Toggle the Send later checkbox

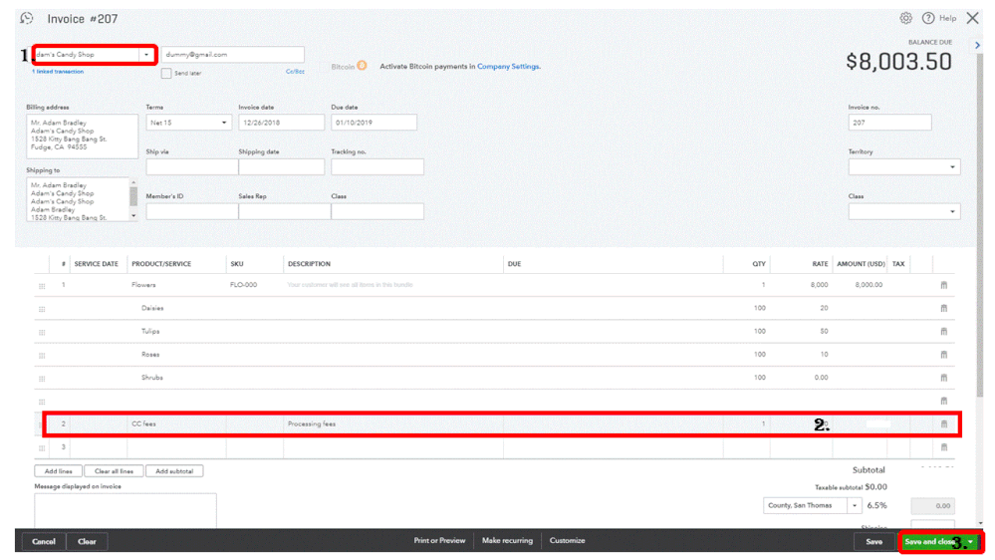pyautogui.click(x=166, y=73)
